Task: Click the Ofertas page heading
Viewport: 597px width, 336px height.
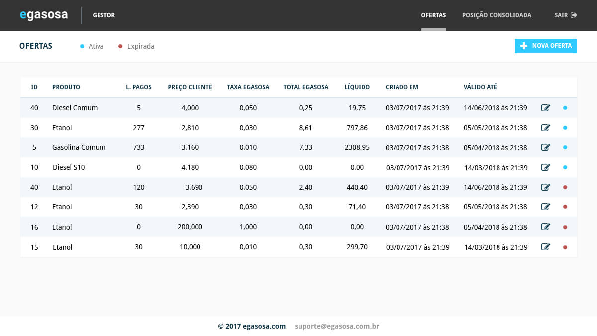Action: pos(36,46)
